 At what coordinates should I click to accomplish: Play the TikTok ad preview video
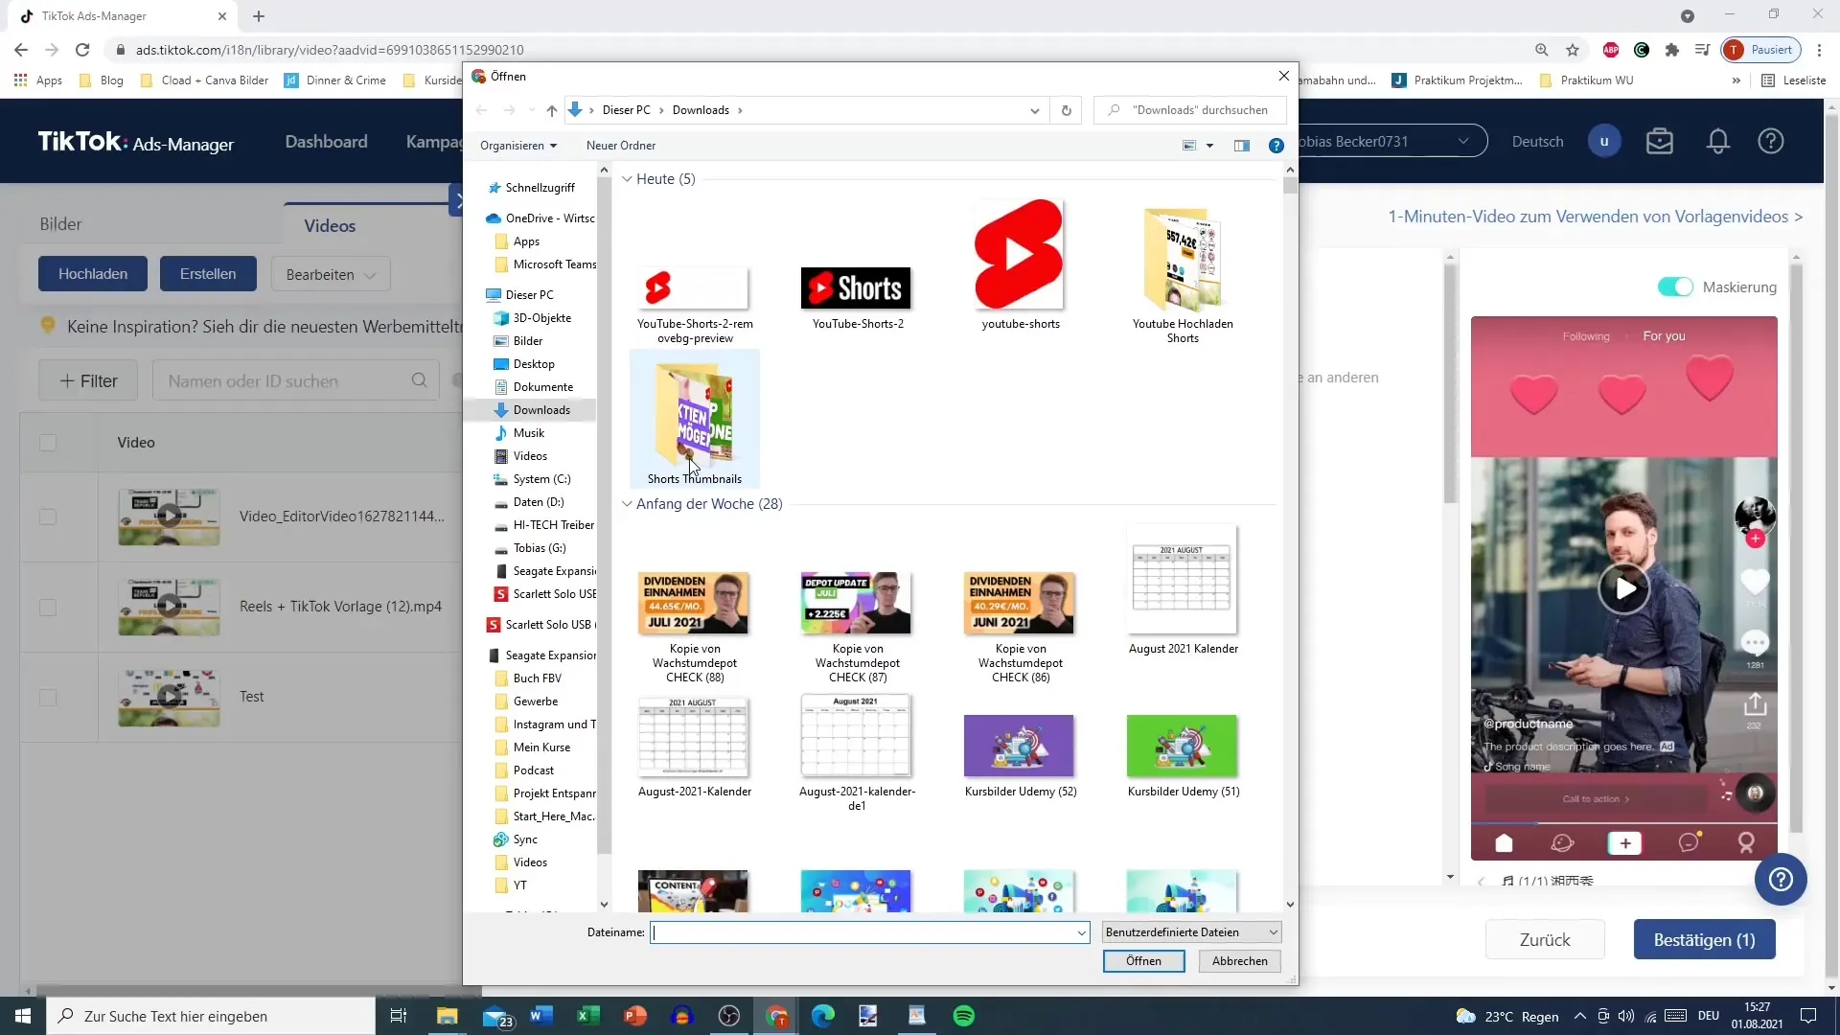[1623, 588]
